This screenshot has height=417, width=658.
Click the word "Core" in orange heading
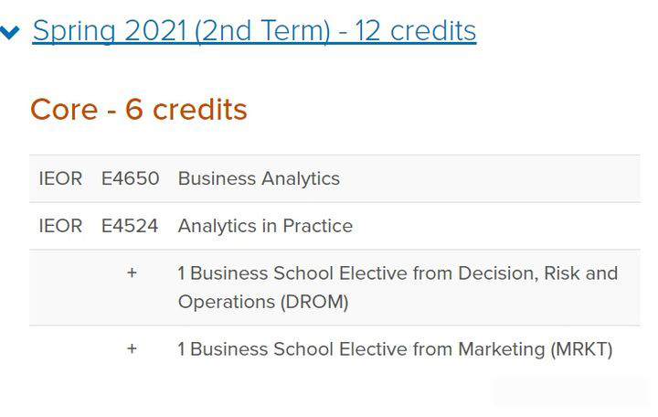click(64, 110)
